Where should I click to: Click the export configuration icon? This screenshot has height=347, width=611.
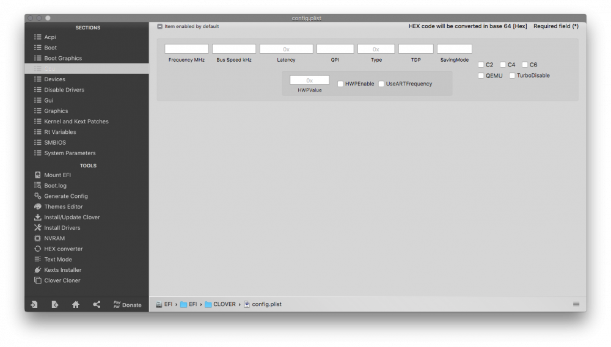point(55,305)
